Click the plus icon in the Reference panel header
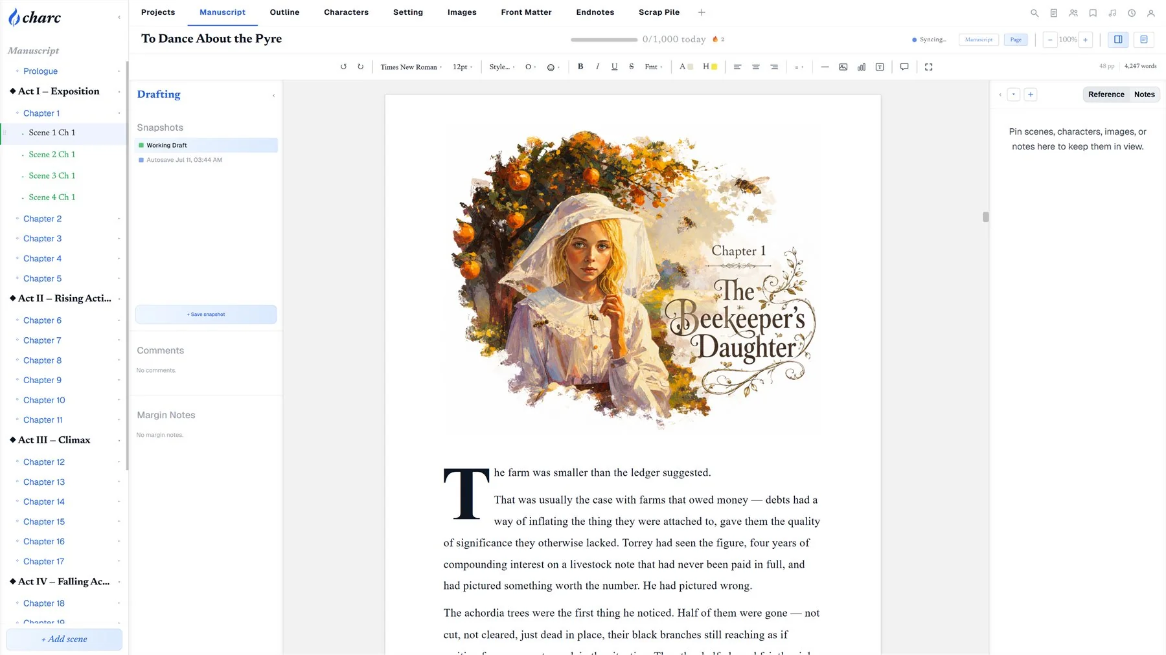1166x655 pixels. [1031, 94]
